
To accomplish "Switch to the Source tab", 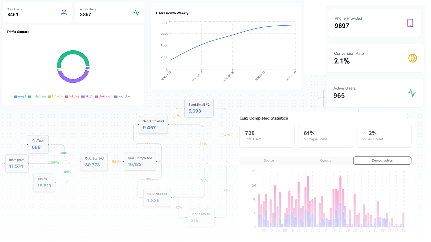I will [x=269, y=160].
